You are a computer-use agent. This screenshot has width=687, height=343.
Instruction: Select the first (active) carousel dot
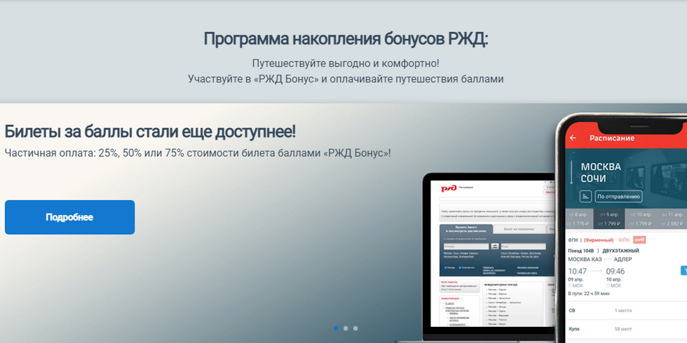point(336,328)
